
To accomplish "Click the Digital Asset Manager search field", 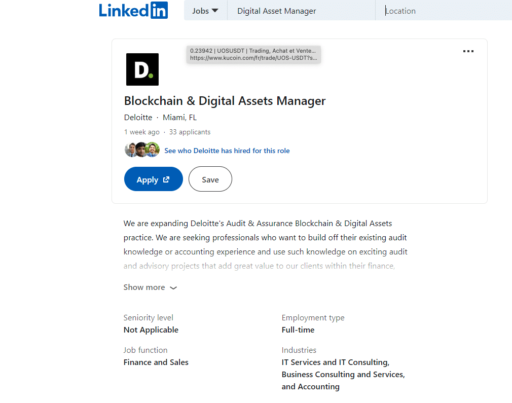I will click(301, 11).
